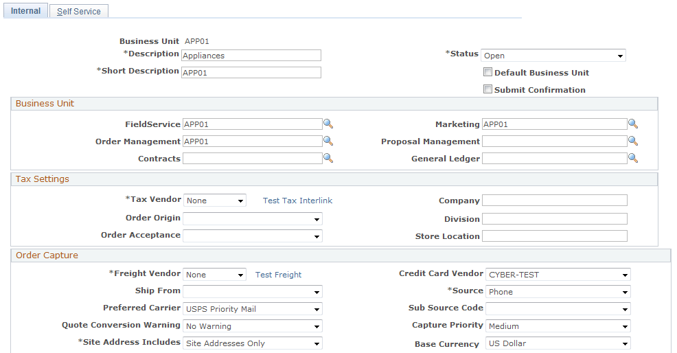Open the Tax Vendor dropdown
The image size is (677, 353).
tap(215, 200)
